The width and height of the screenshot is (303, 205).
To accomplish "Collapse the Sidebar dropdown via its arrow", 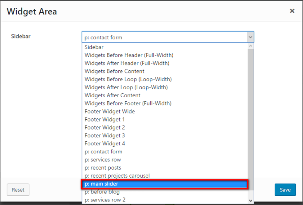I will click(x=250, y=37).
